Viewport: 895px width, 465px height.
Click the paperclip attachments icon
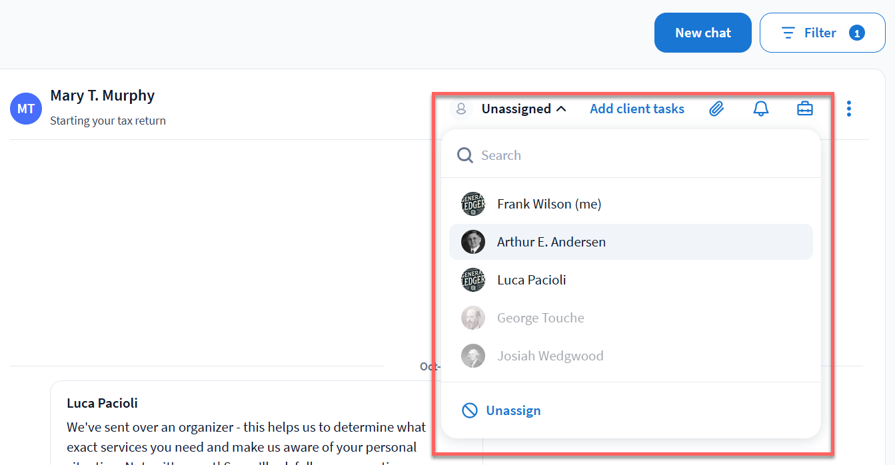[x=716, y=109]
